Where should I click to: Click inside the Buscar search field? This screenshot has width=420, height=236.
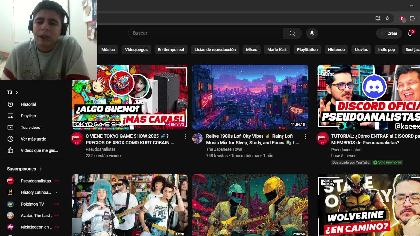click(206, 33)
